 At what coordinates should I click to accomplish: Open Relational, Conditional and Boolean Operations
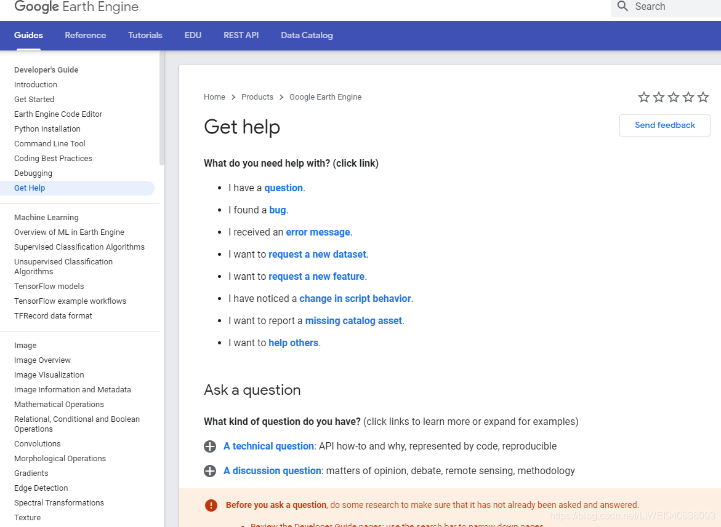tap(77, 424)
